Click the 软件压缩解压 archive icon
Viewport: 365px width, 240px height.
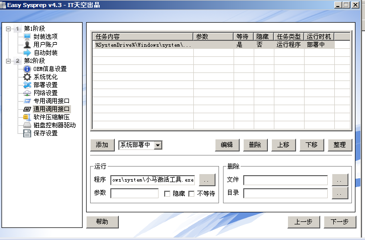pyautogui.click(x=27, y=117)
